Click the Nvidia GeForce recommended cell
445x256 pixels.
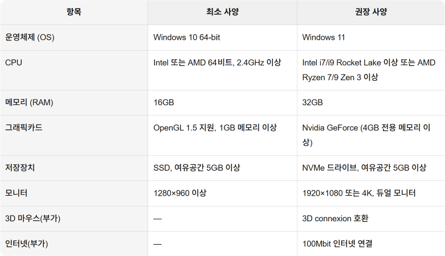click(x=366, y=135)
